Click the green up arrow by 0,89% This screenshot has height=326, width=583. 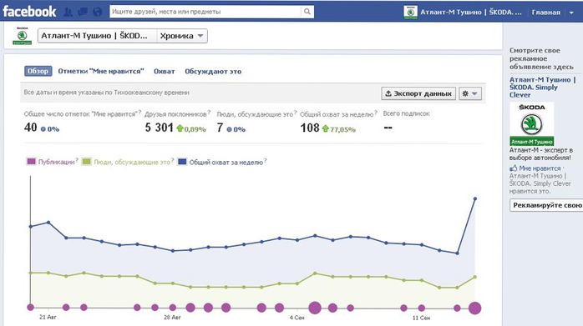point(180,128)
